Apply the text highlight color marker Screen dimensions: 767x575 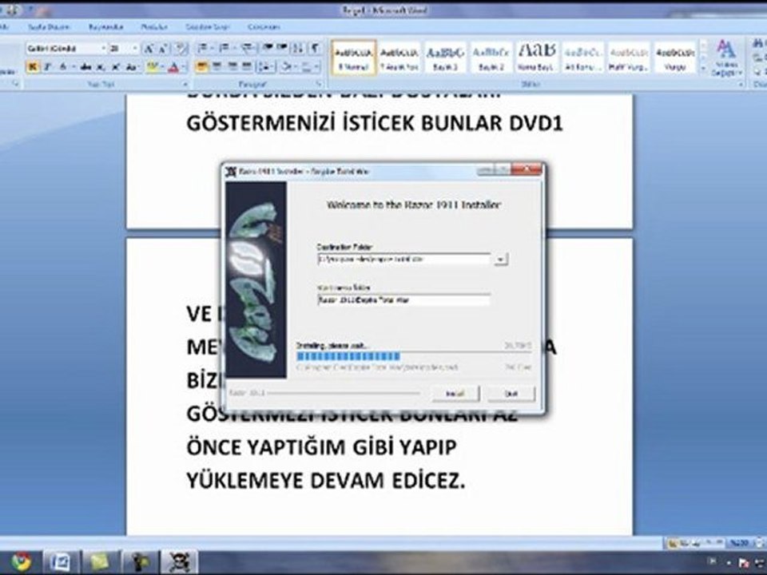[x=152, y=67]
